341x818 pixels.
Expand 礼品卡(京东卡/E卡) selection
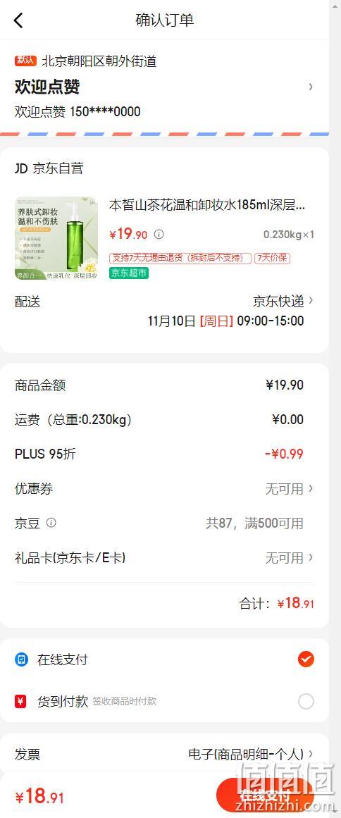tap(164, 558)
